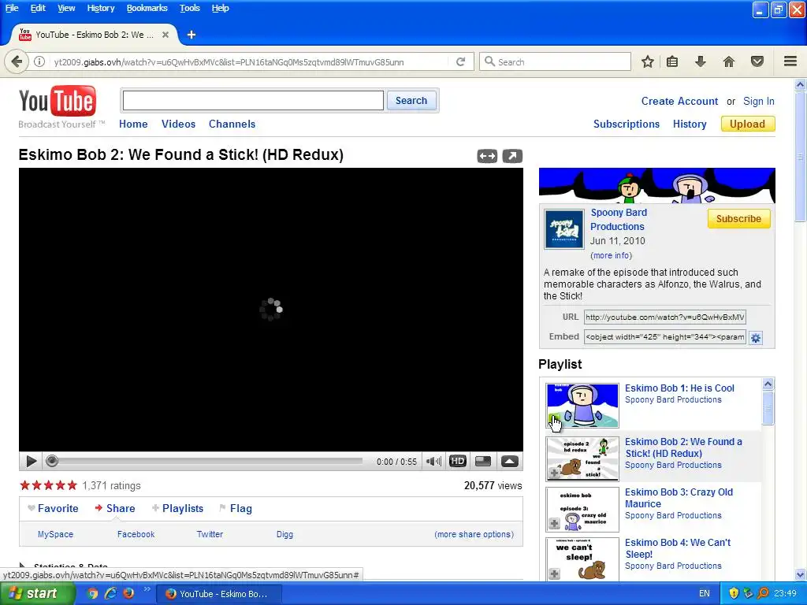This screenshot has height=605, width=807.
Task: Go to browser home page icon
Action: coord(729,61)
